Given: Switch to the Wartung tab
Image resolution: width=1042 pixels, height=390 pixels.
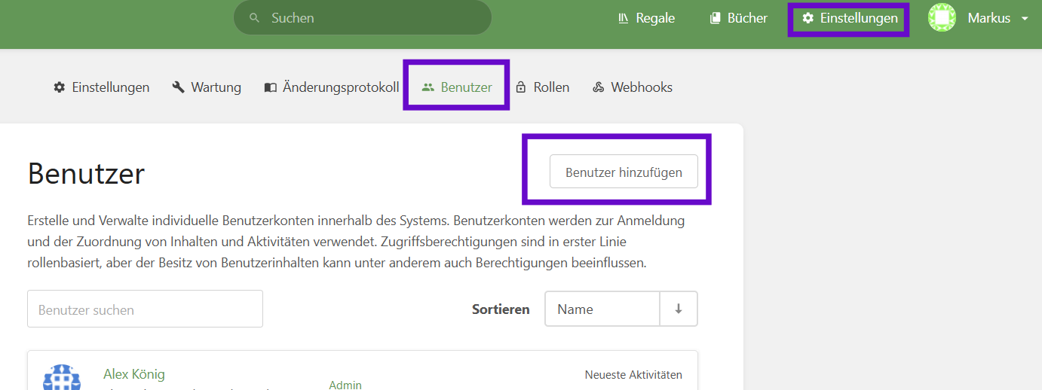Looking at the screenshot, I should point(207,87).
